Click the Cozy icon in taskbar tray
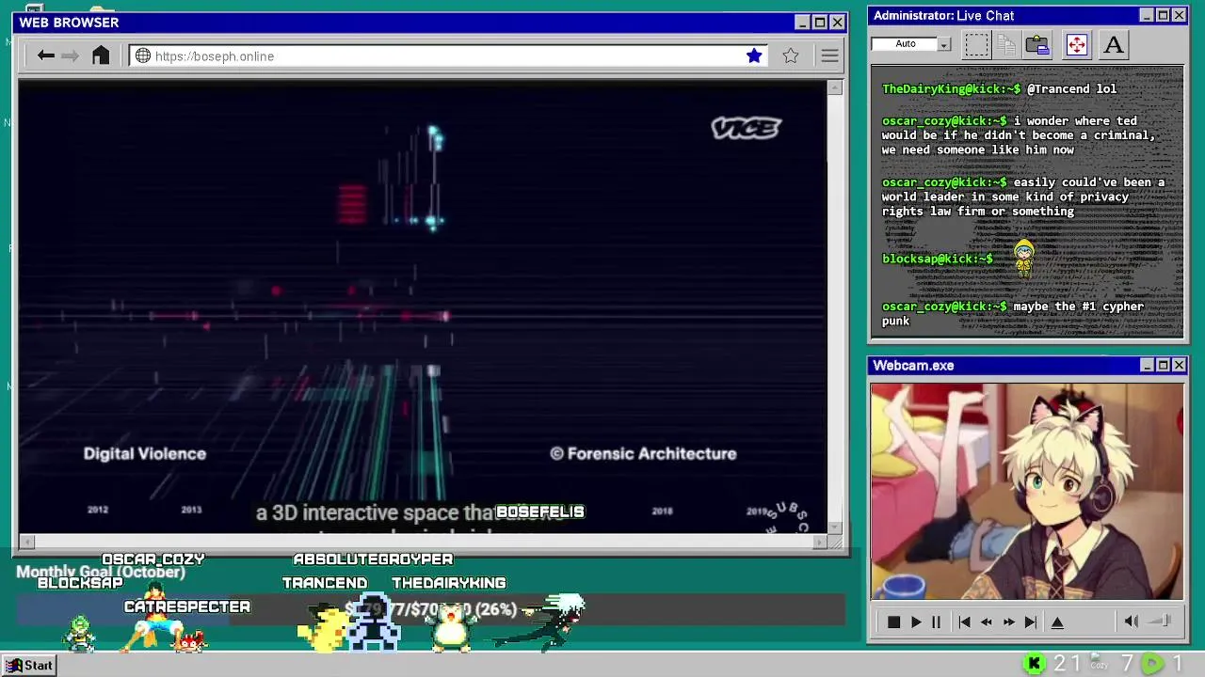 point(1099,663)
